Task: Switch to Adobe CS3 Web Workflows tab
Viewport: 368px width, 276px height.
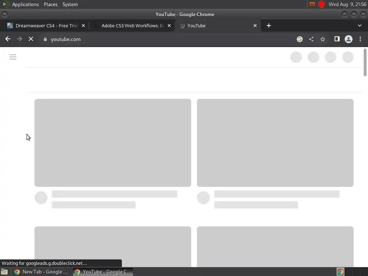Action: (x=132, y=26)
